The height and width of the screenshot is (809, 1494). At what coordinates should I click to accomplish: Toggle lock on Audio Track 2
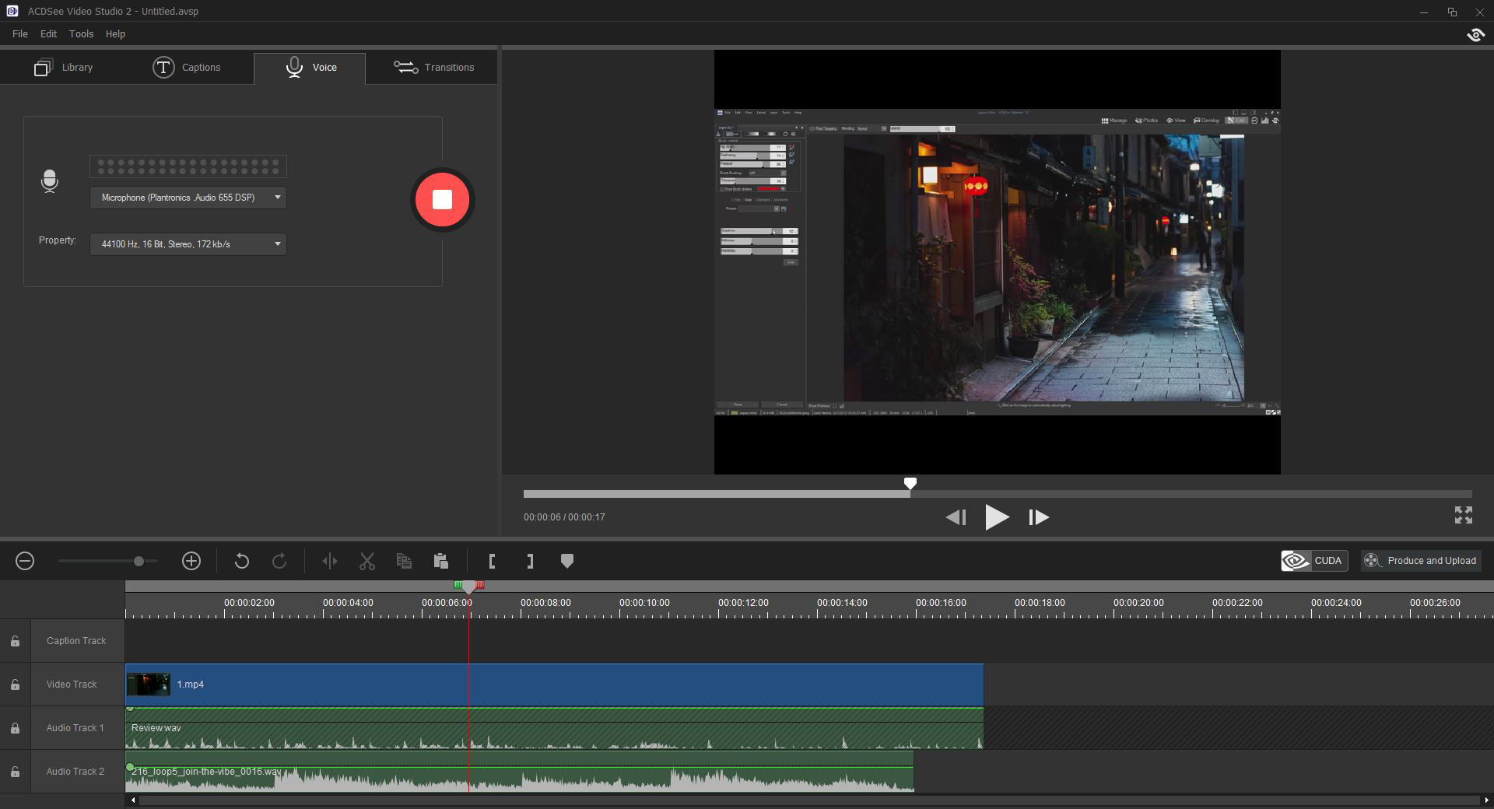15,772
